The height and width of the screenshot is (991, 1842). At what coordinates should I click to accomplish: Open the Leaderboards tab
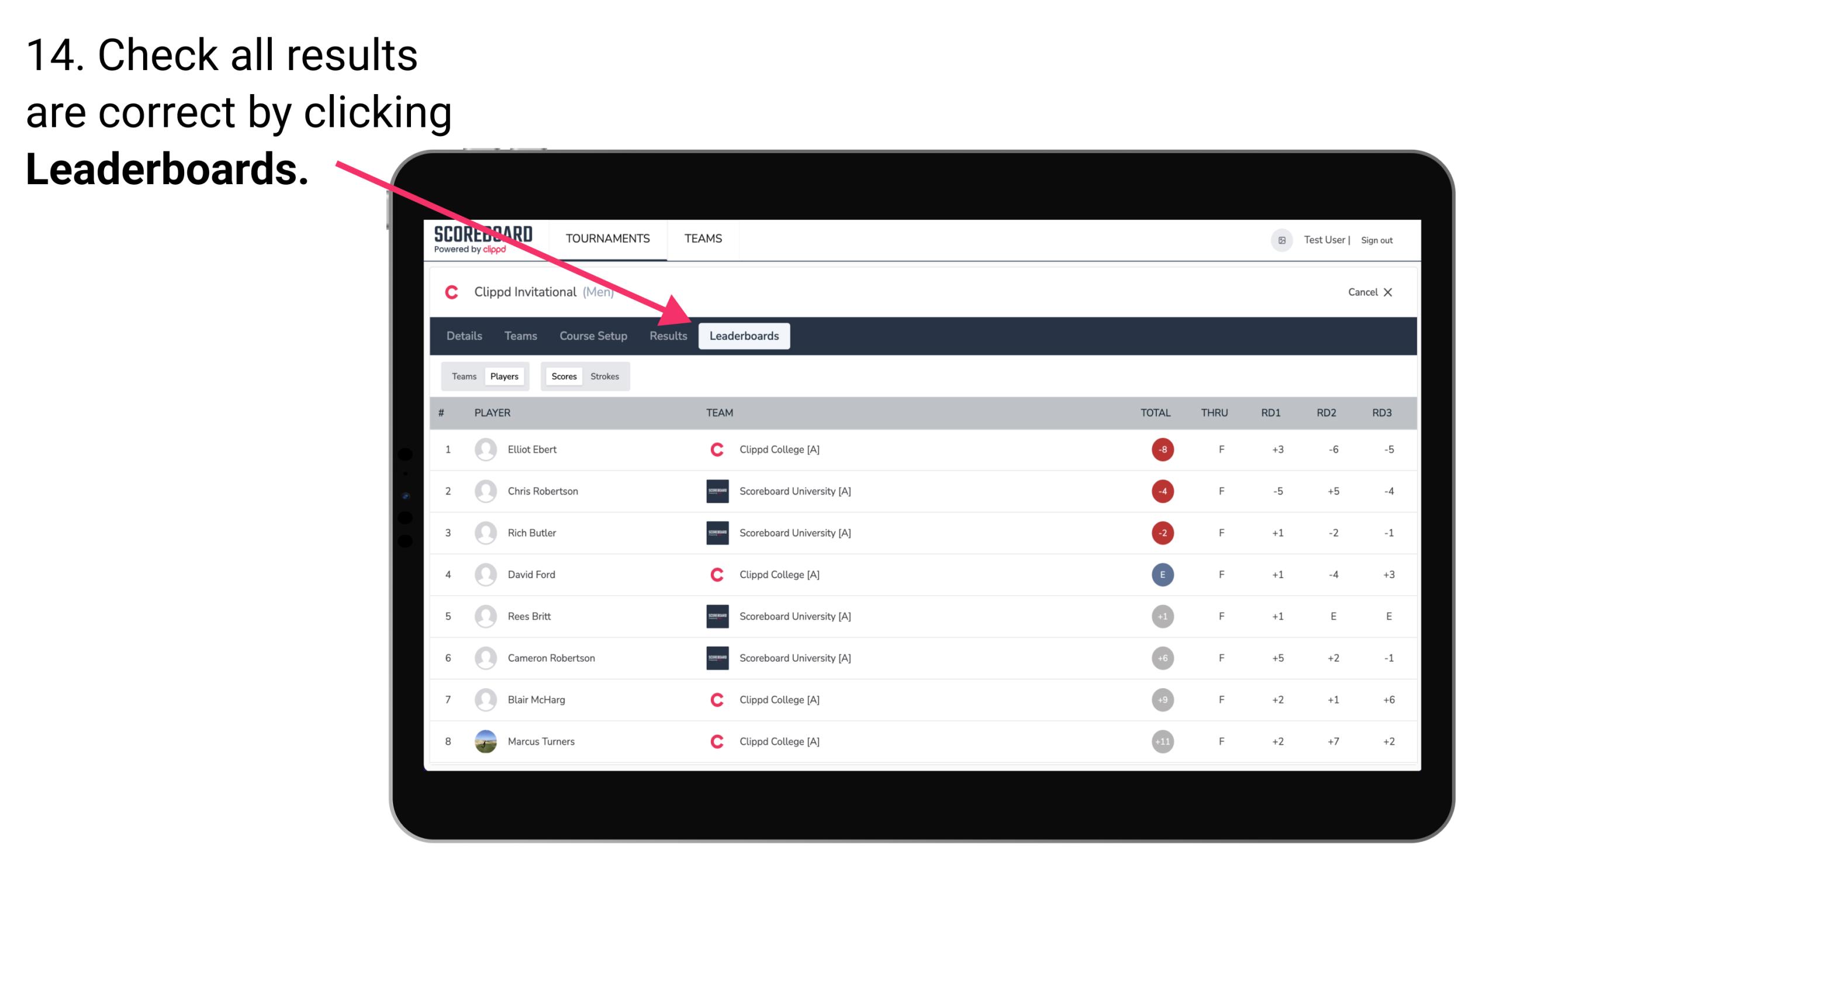tap(744, 336)
